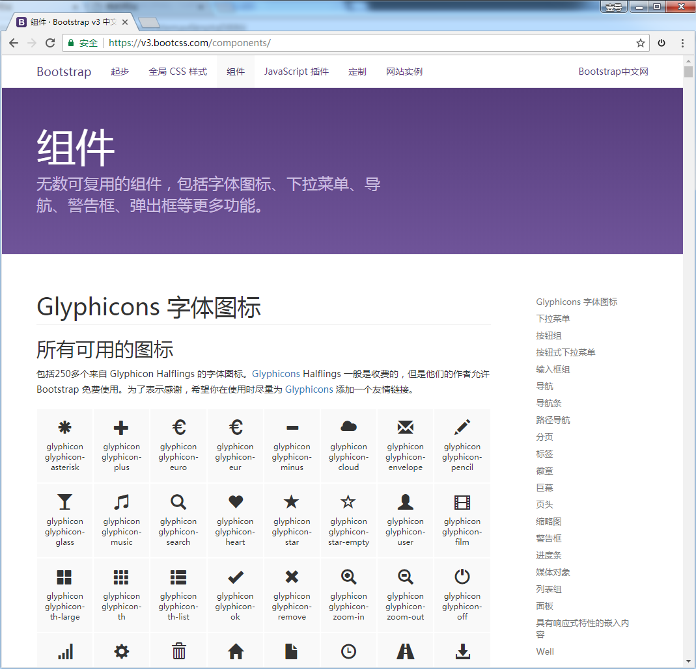
Task: Click the new tab button
Action: (149, 22)
